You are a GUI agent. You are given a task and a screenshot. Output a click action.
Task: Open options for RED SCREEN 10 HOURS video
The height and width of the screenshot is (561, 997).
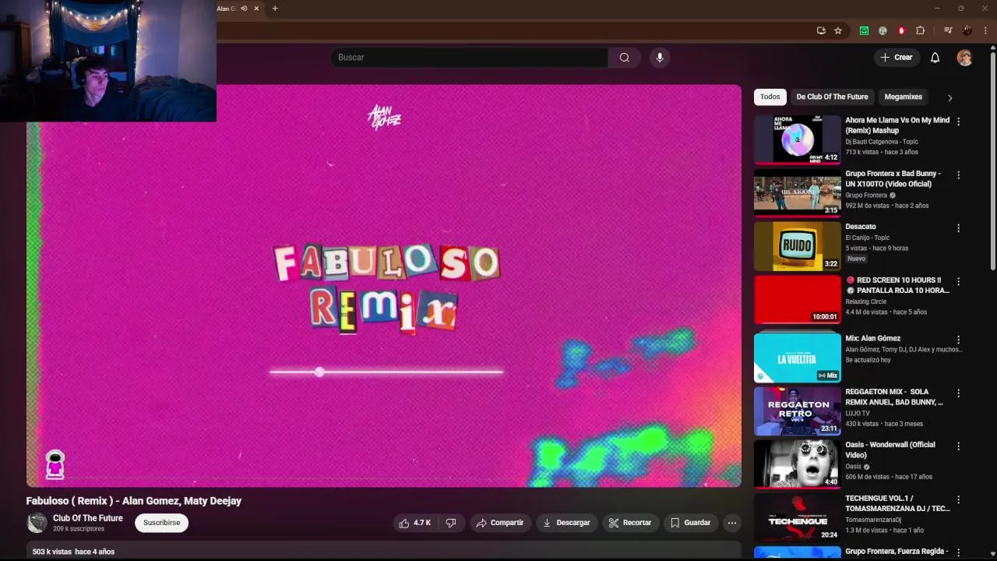(958, 280)
